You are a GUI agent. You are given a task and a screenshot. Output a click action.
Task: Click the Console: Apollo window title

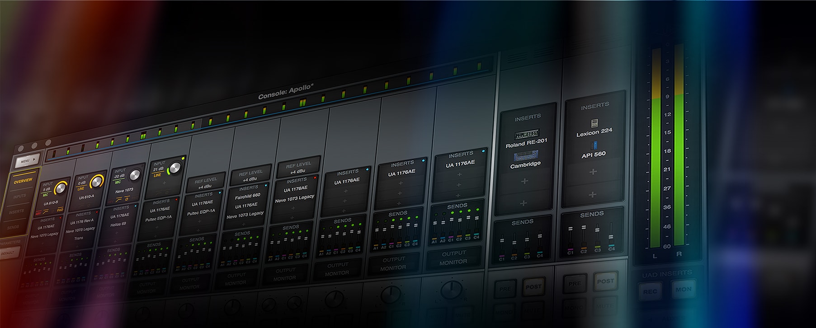(286, 92)
